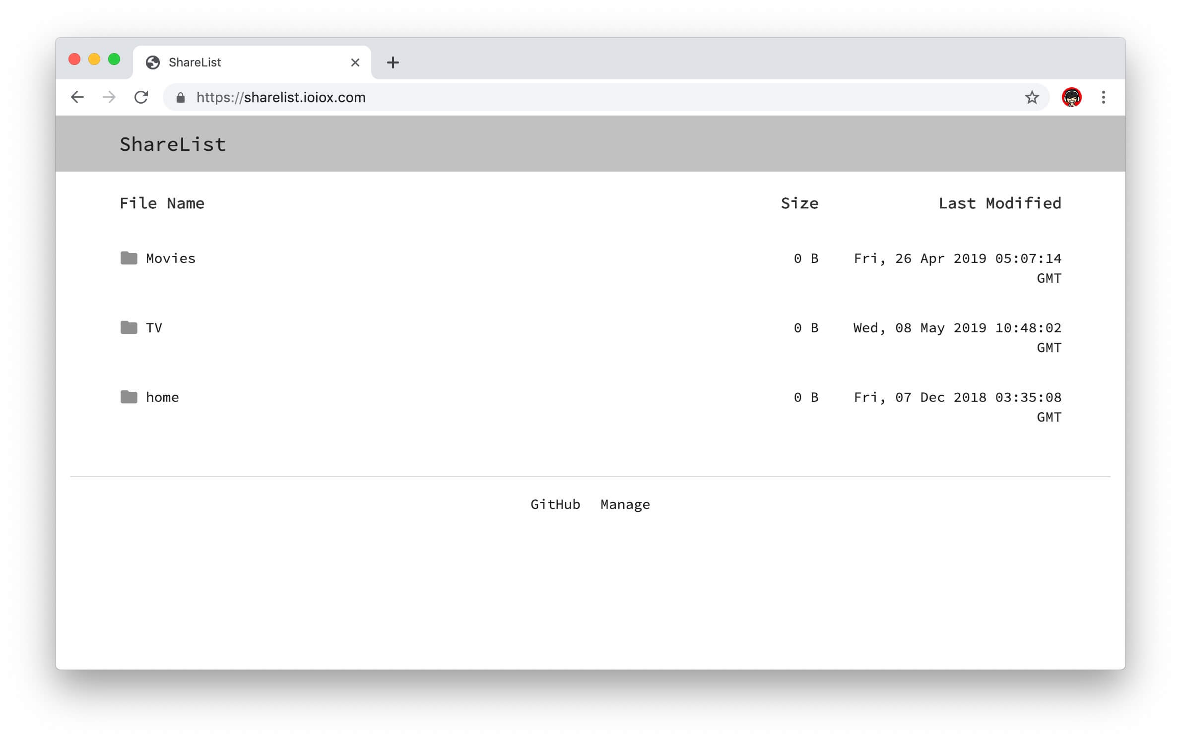Click the TV folder icon

[x=129, y=327]
